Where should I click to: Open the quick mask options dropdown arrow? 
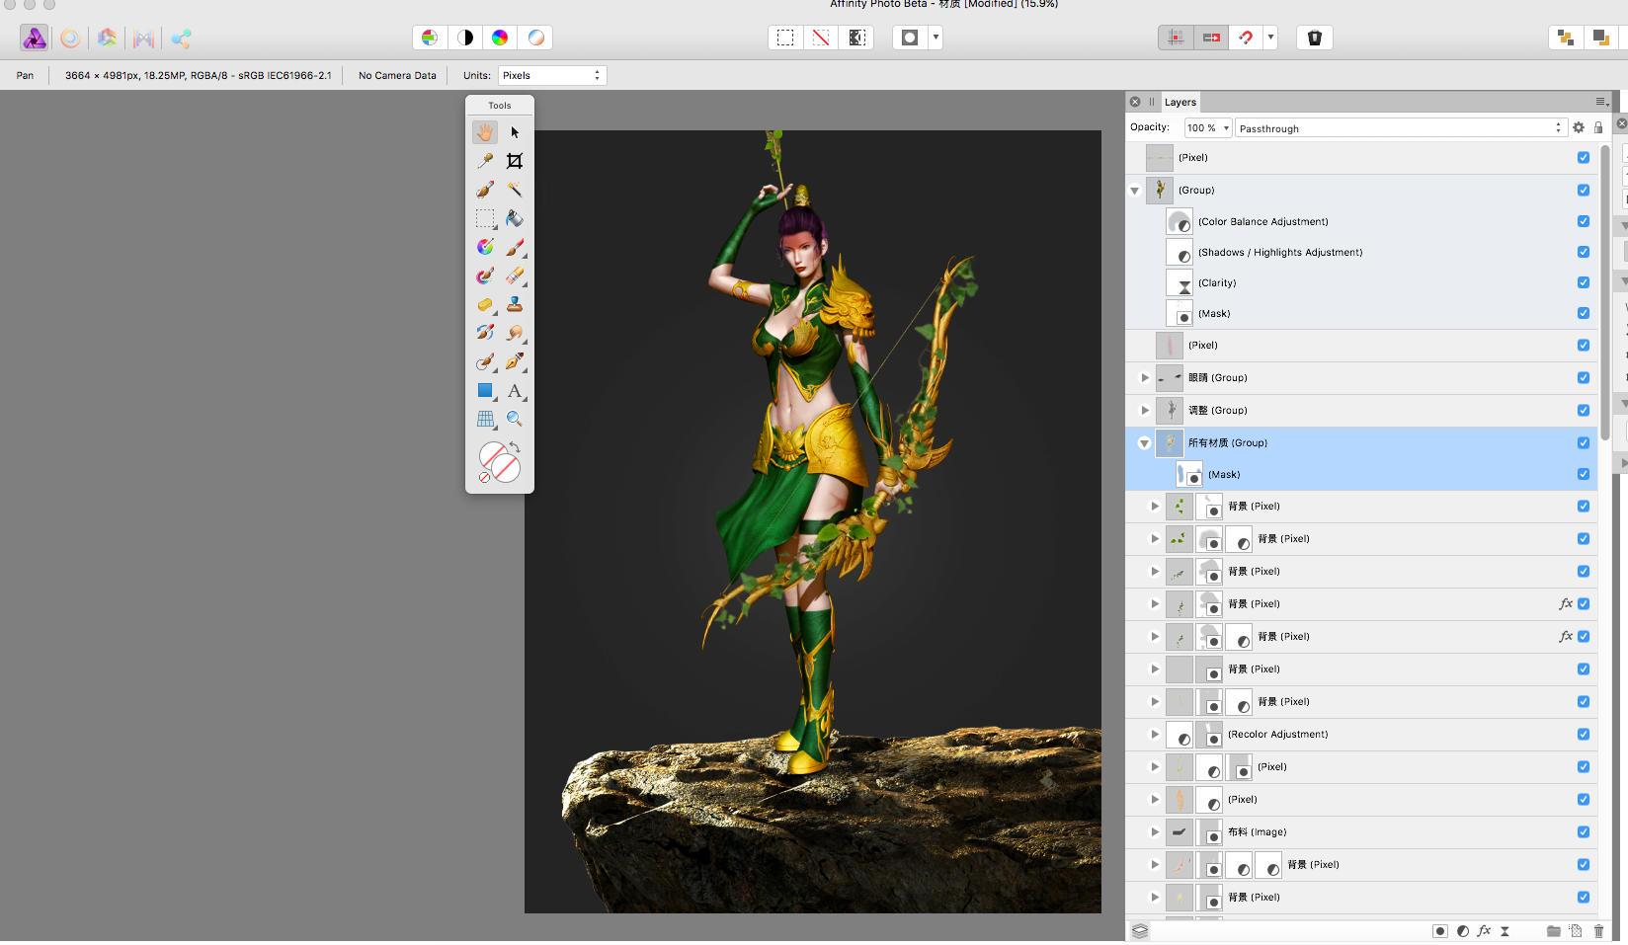(936, 38)
